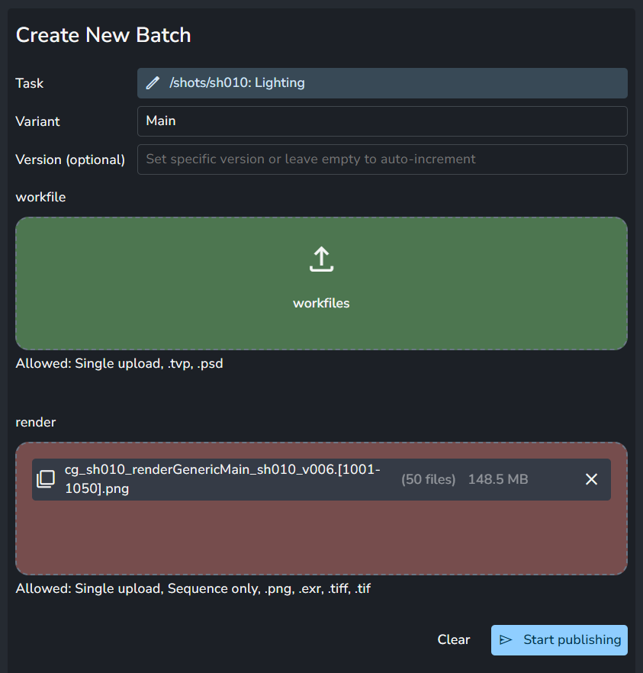Open the /shots/sh010: Lighting task selector

tap(381, 83)
